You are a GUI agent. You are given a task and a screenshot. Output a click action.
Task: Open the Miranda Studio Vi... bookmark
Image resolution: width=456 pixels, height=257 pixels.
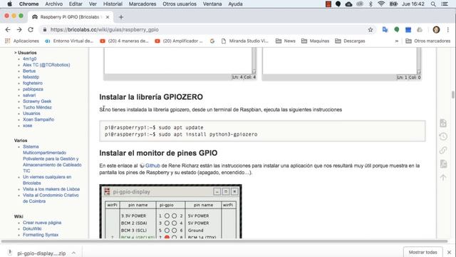(x=245, y=41)
